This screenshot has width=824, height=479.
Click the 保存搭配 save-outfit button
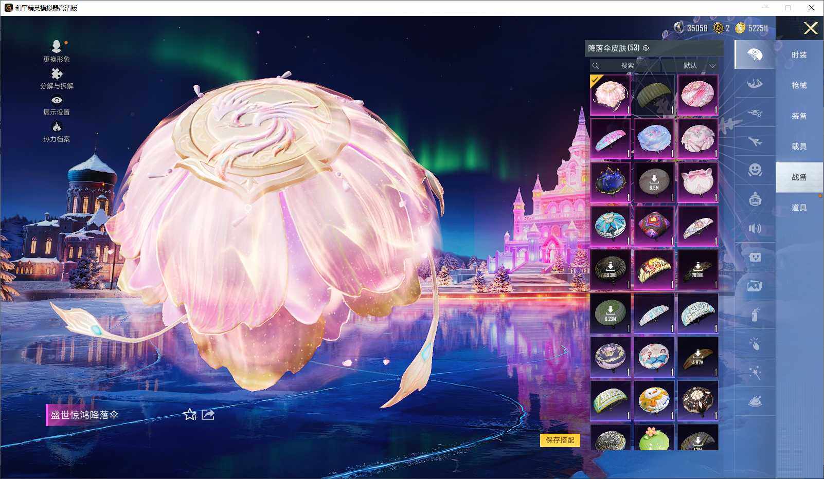pyautogui.click(x=560, y=440)
